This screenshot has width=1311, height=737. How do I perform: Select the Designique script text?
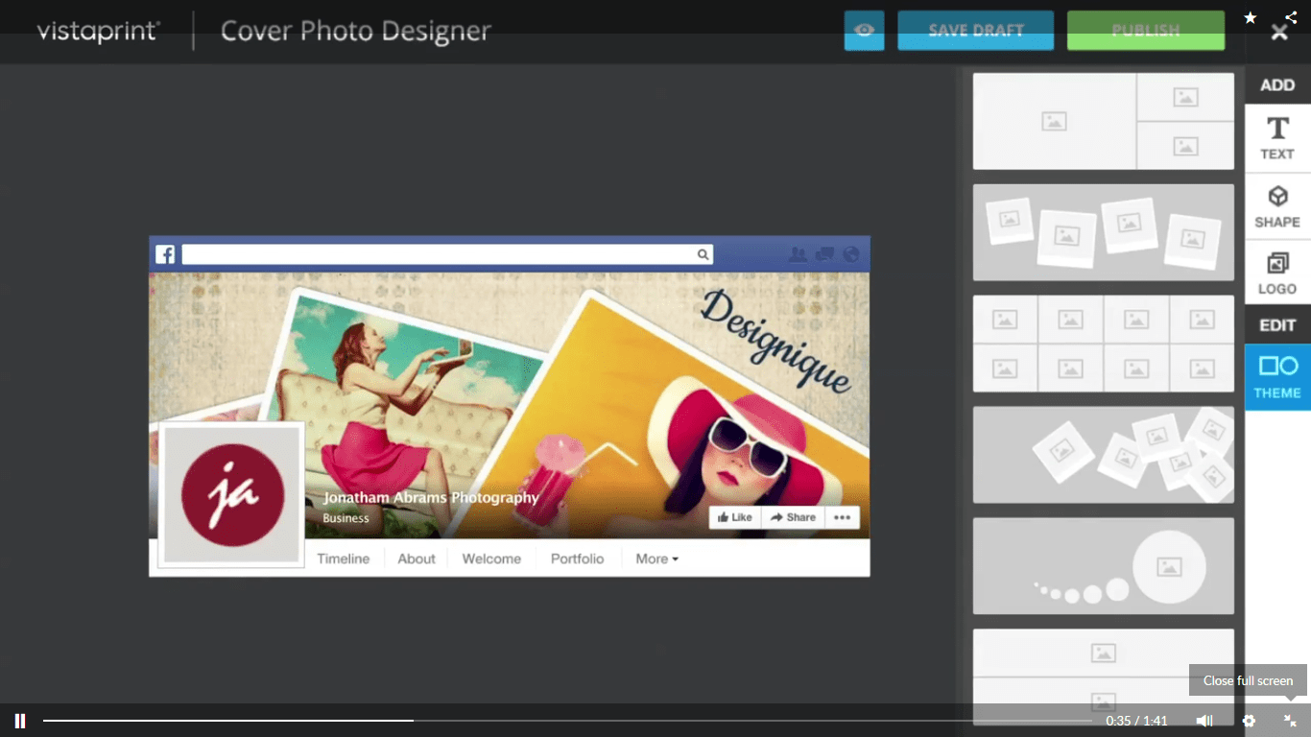click(x=775, y=343)
